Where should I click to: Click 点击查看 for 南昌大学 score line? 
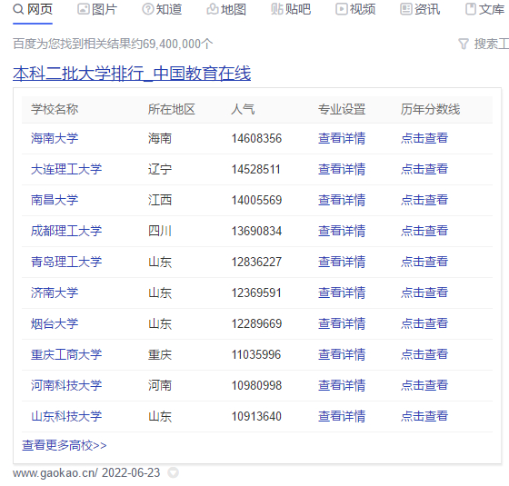(424, 200)
